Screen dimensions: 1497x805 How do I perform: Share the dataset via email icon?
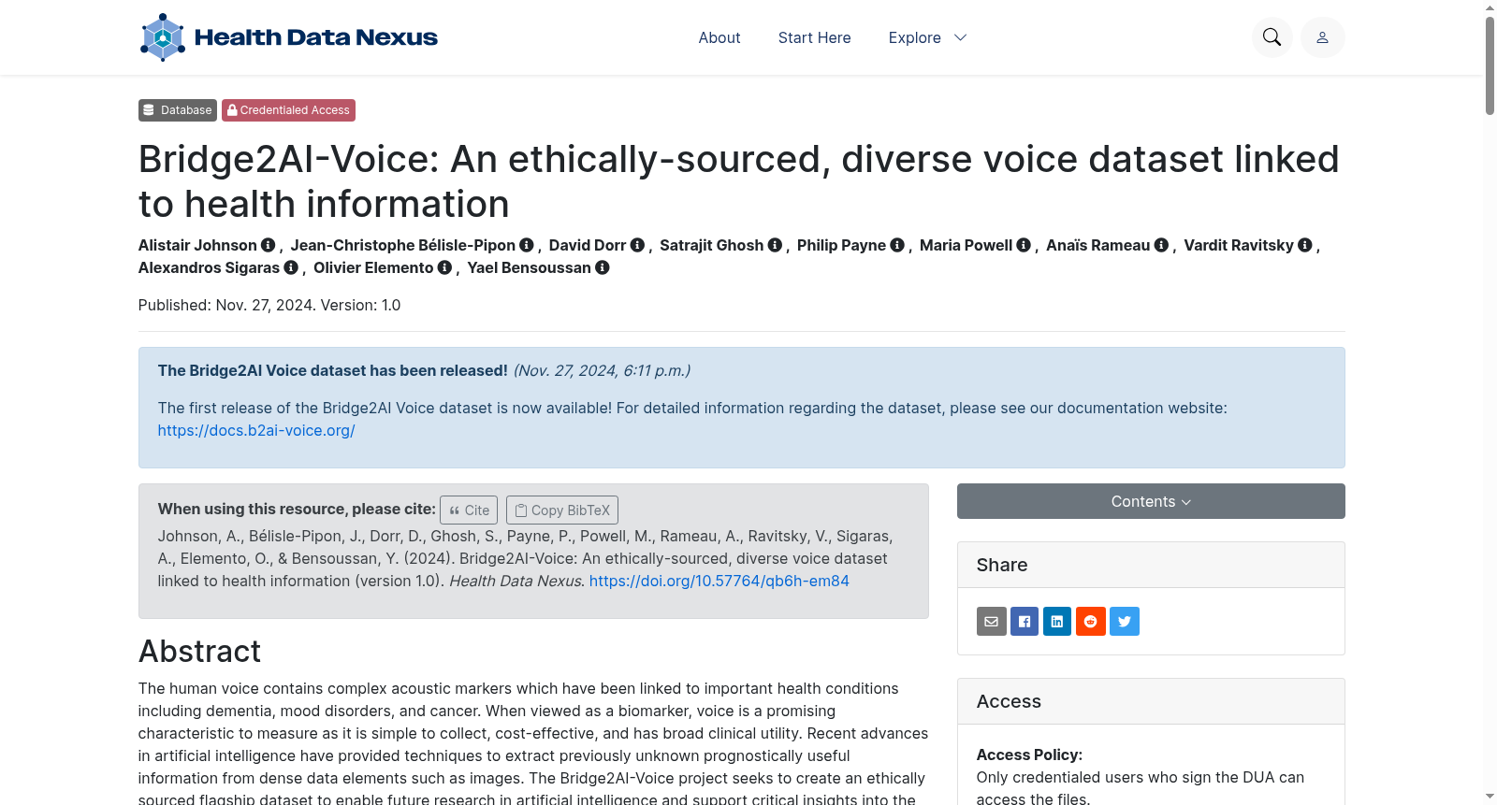(x=992, y=622)
